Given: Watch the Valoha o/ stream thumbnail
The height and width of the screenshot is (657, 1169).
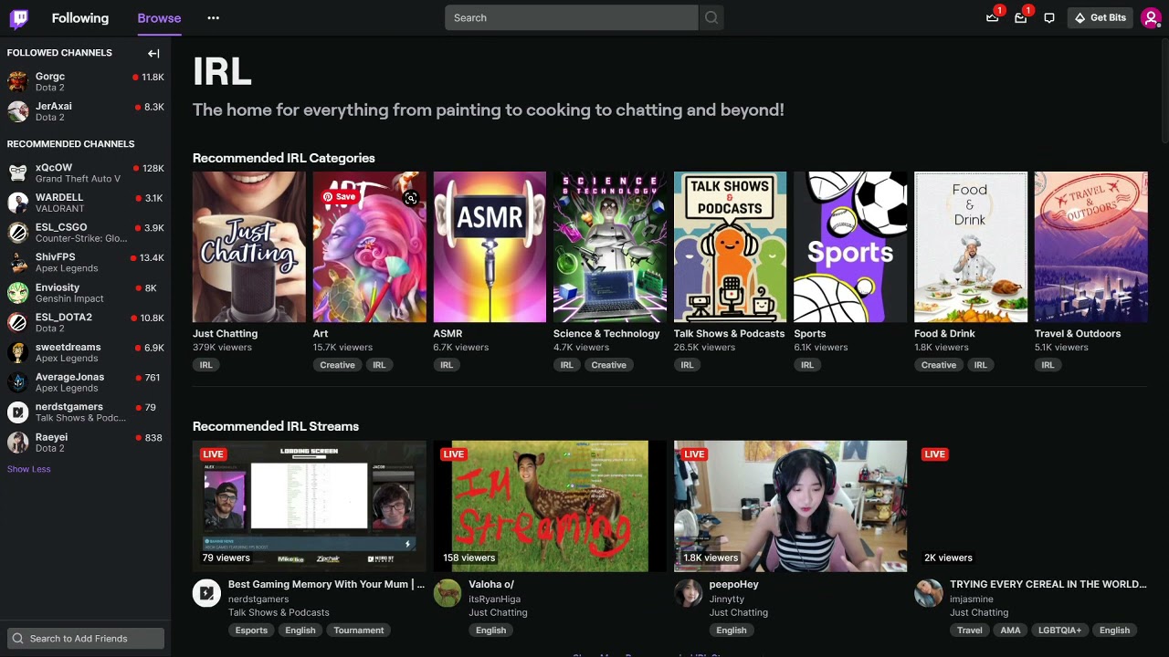Looking at the screenshot, I should [x=551, y=506].
